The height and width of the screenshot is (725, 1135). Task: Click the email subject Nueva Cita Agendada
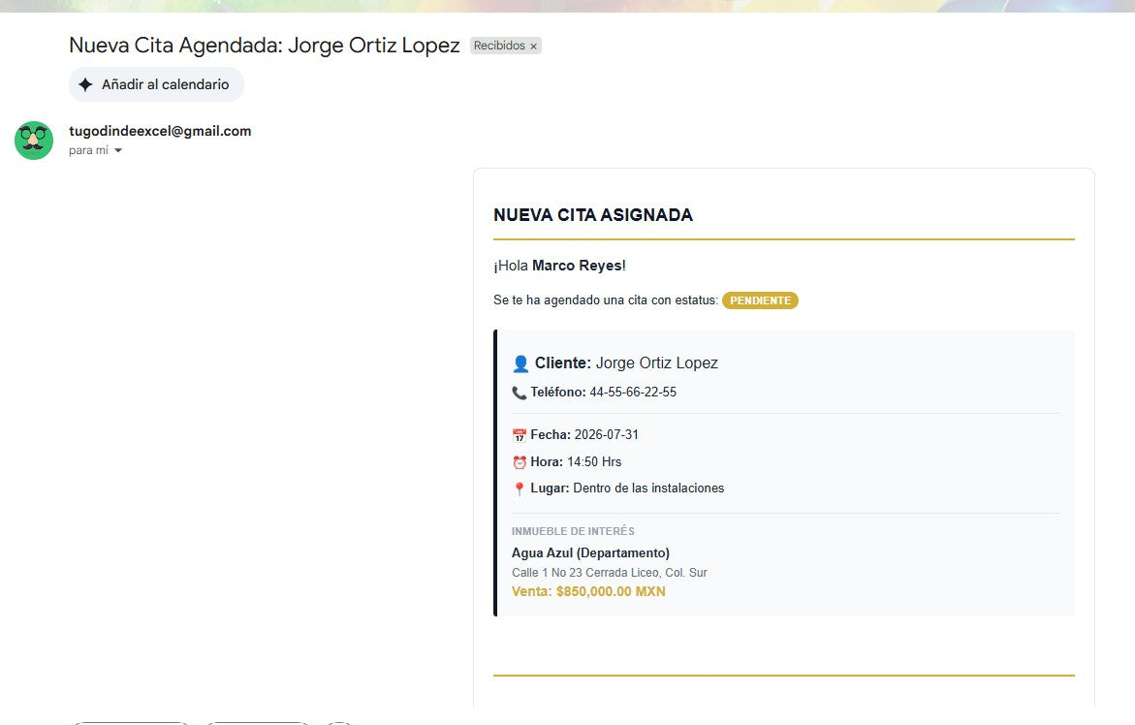[x=175, y=45]
